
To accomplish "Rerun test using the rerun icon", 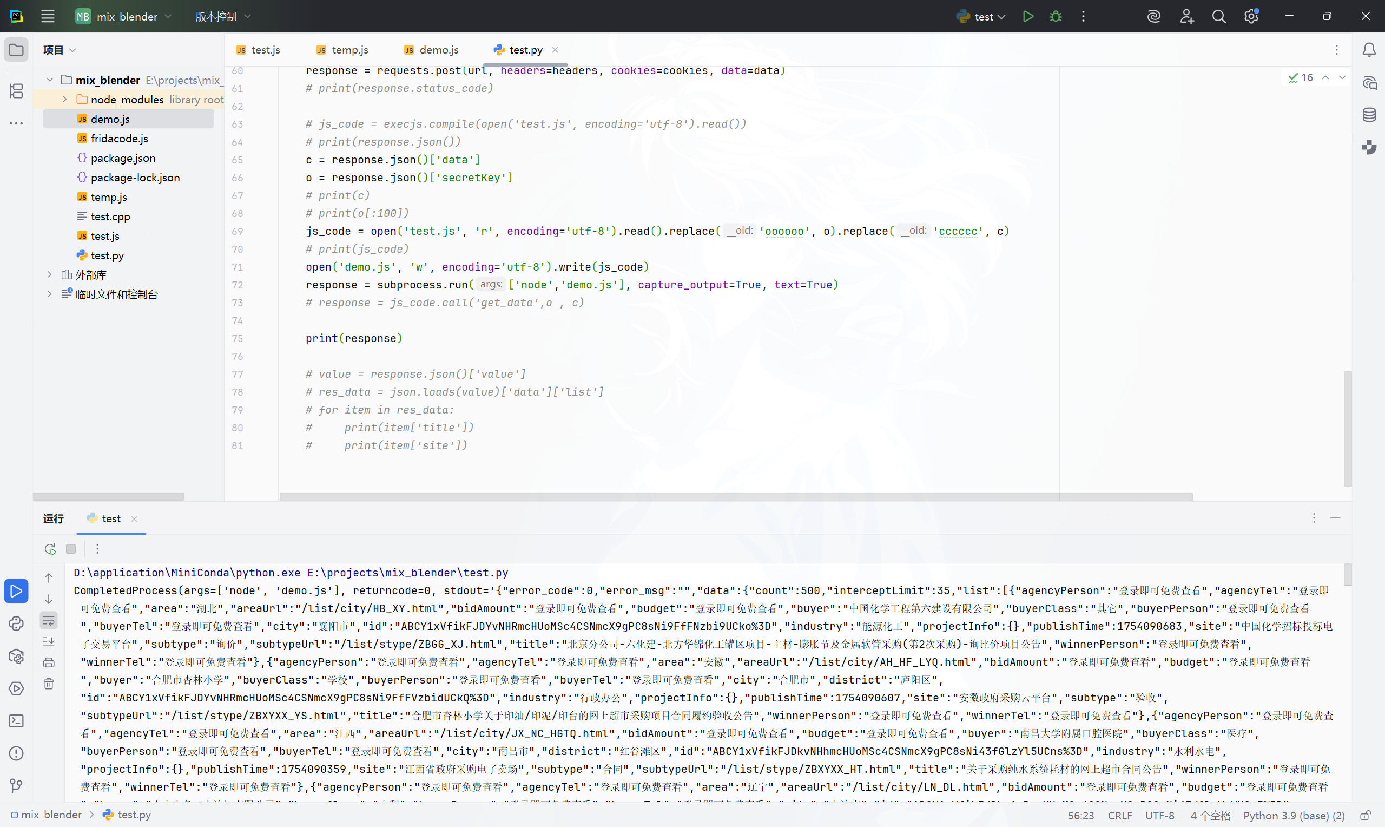I will [x=50, y=549].
